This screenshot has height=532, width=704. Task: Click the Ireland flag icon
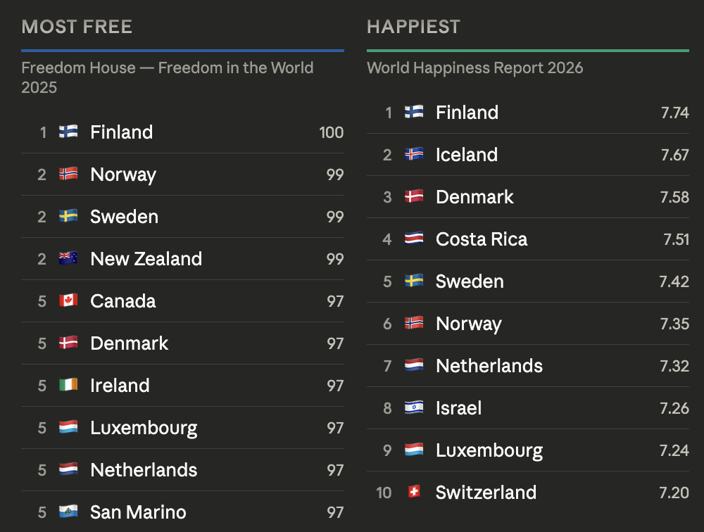click(x=68, y=385)
